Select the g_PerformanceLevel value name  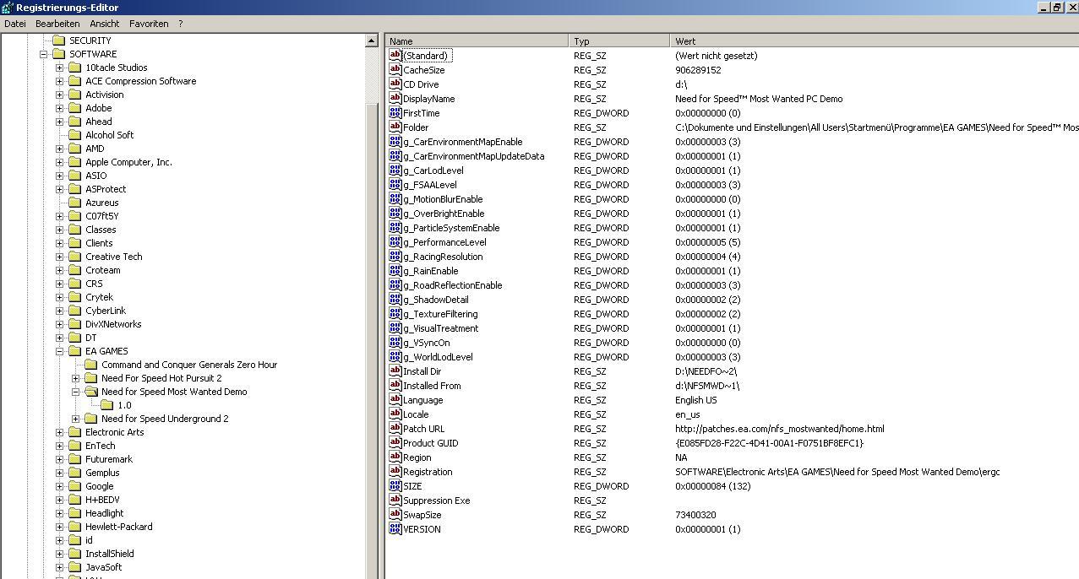tap(444, 242)
